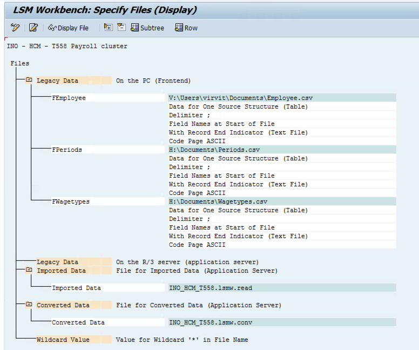
Task: Select the Imported Data folder label
Action: (x=74, y=271)
